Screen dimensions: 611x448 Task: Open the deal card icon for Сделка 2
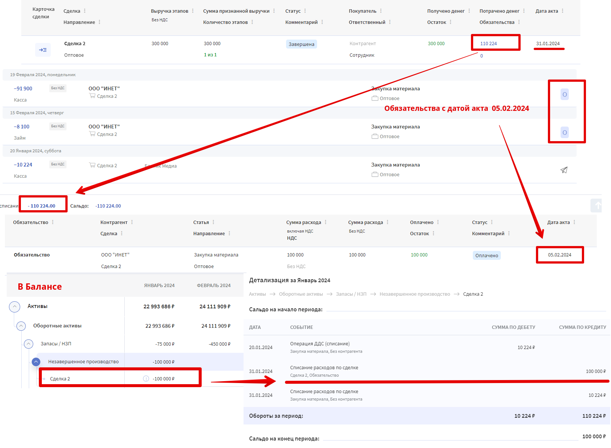click(43, 50)
